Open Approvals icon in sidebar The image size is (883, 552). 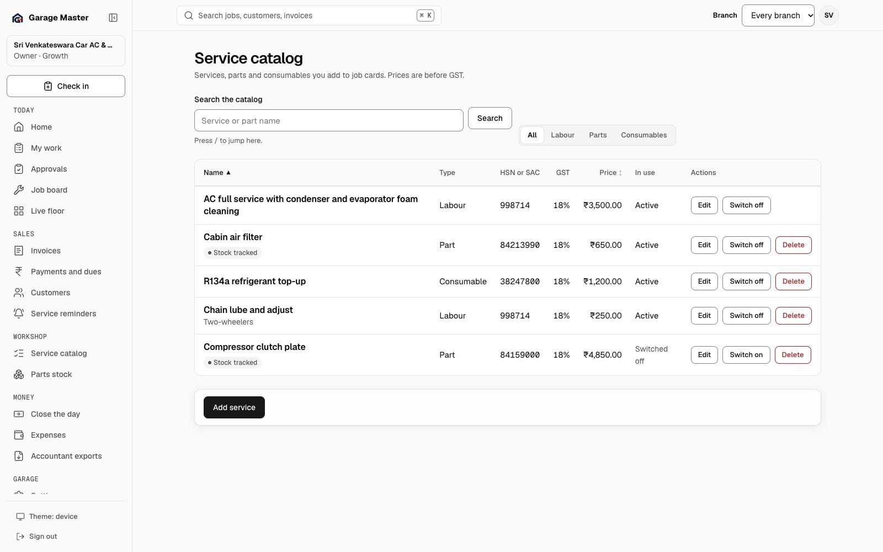[x=19, y=169]
